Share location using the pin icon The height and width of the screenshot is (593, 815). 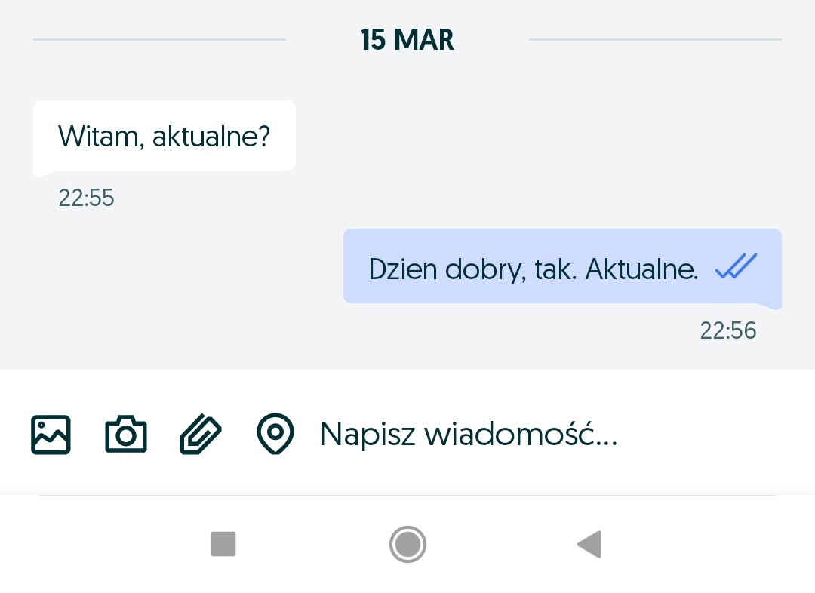click(x=275, y=435)
